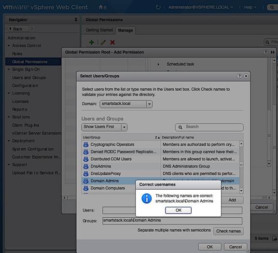Click the DnsUpdateProxy group icon

pos(86,173)
